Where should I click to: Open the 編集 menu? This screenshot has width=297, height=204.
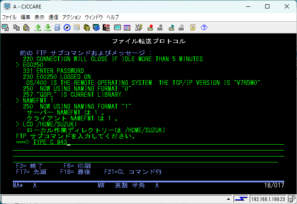pos(25,17)
